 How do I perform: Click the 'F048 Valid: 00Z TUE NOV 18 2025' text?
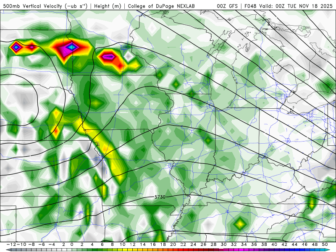[289, 6]
